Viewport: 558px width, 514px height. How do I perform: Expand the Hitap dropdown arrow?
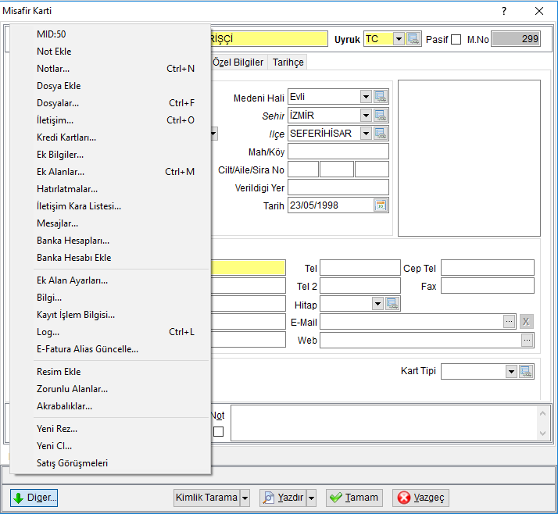coord(377,304)
